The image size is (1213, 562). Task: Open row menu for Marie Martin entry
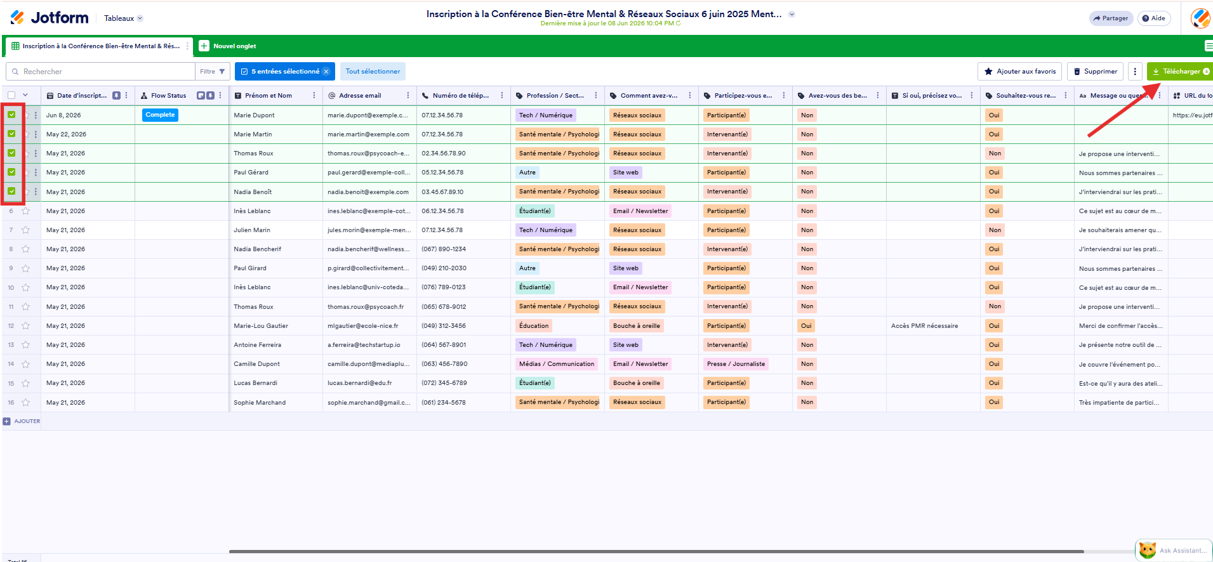point(36,134)
